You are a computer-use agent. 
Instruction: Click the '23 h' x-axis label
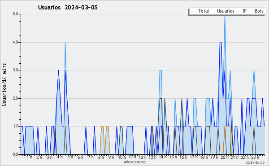point(255,157)
